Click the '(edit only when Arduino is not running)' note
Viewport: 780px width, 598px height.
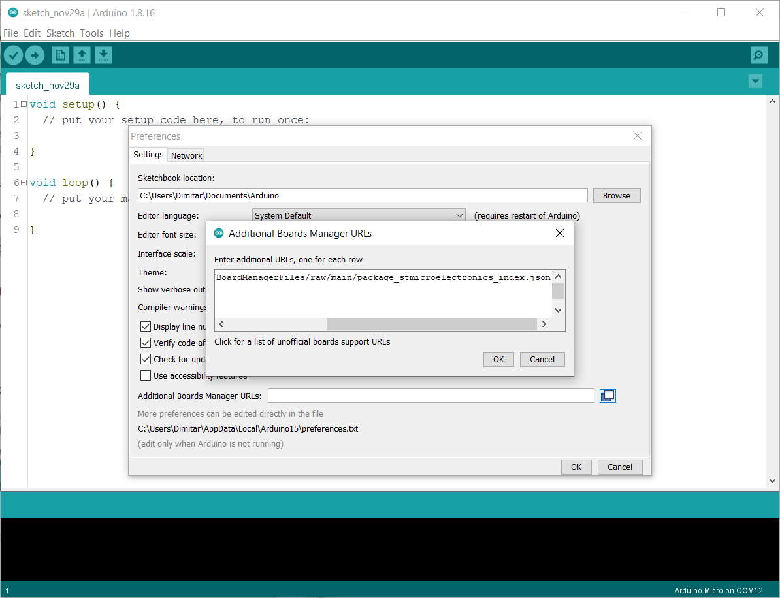[x=211, y=443]
